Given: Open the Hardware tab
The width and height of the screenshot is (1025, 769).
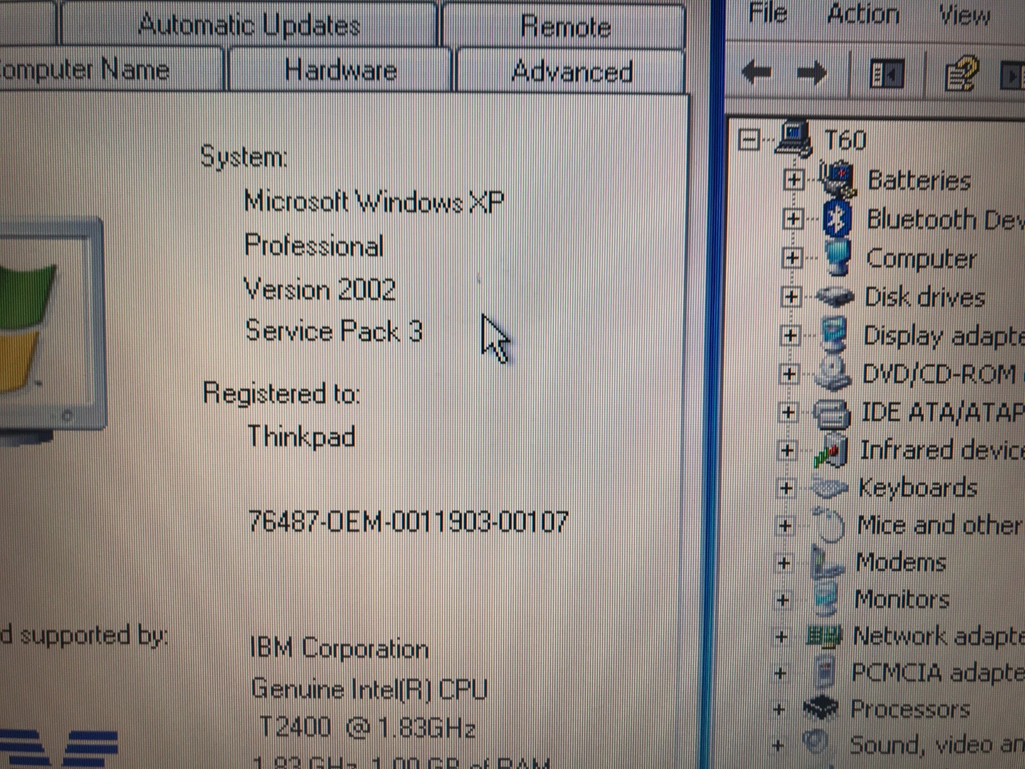Looking at the screenshot, I should [x=340, y=69].
